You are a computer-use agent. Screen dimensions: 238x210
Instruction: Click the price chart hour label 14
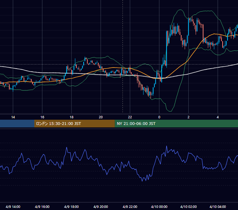tap(13, 117)
